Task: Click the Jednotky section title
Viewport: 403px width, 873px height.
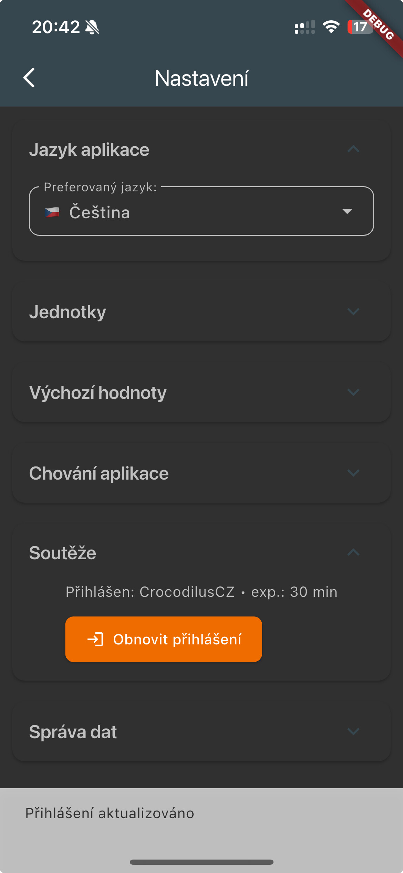Action: (x=68, y=312)
